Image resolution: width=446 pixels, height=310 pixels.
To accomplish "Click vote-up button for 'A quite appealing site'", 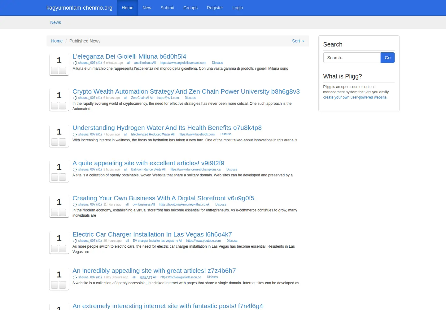I will (x=55, y=177).
